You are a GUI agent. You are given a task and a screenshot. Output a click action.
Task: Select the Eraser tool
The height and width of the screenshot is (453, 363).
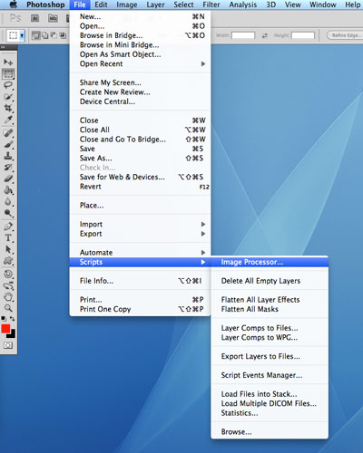(8, 178)
